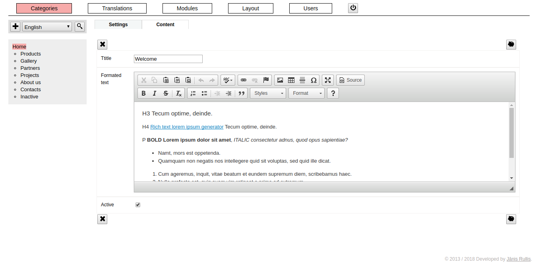Click the Cut icon in the editor toolbar

(x=144, y=80)
